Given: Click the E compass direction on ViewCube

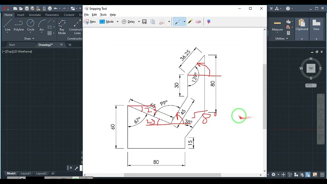Looking at the screenshot, I should point(321,68).
